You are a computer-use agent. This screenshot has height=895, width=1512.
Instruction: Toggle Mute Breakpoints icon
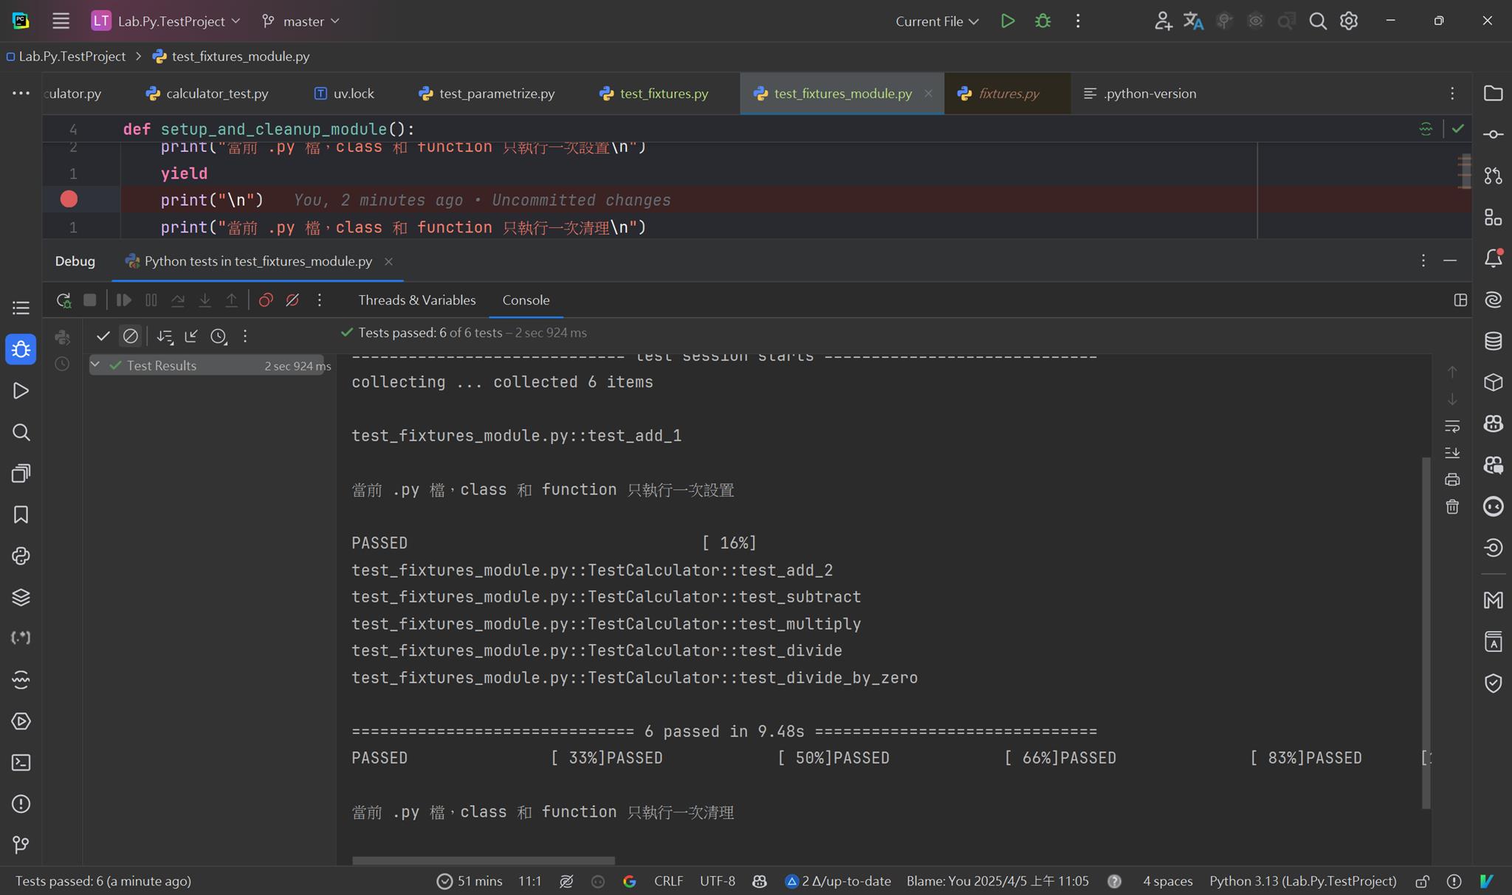(292, 300)
